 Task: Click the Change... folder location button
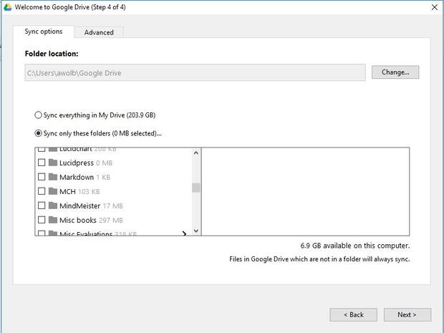tap(395, 72)
